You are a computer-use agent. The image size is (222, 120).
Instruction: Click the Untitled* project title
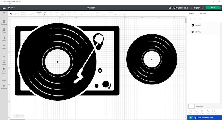coord(91,8)
